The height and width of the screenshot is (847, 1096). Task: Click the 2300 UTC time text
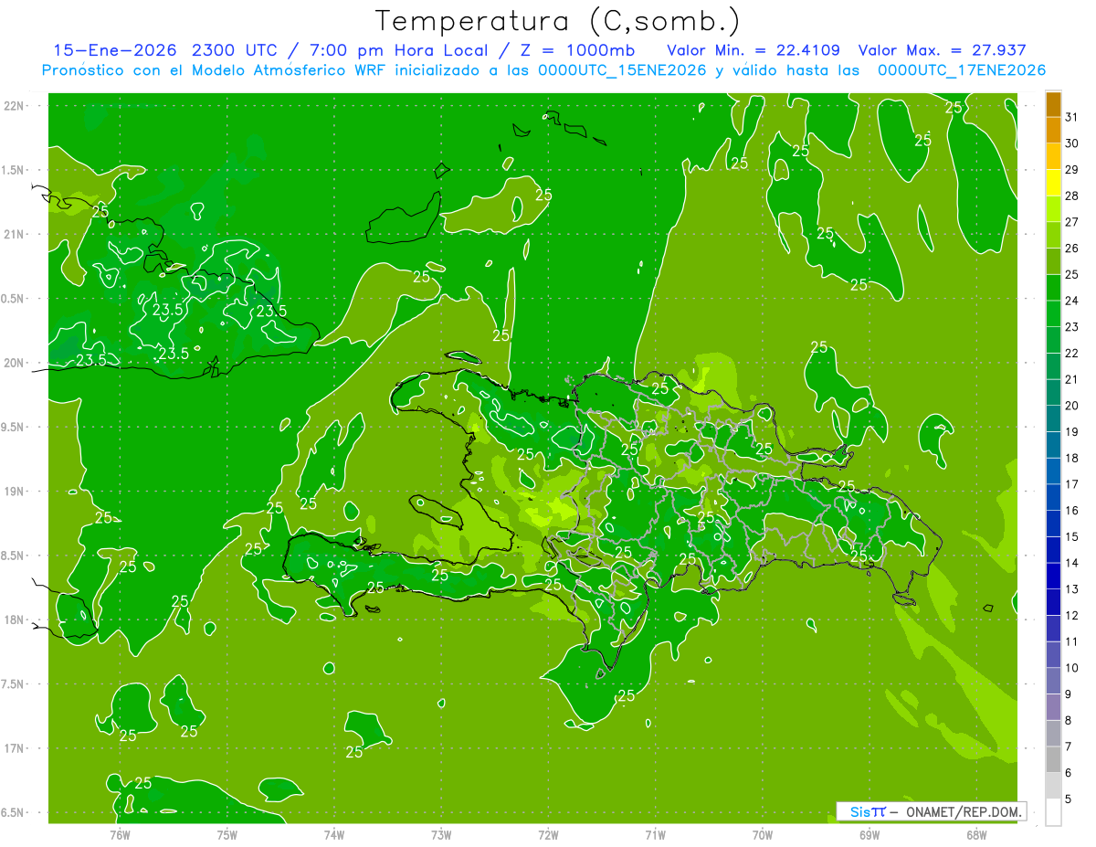[234, 50]
